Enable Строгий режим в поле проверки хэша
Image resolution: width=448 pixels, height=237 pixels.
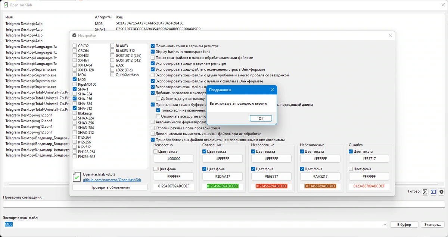pos(152,128)
